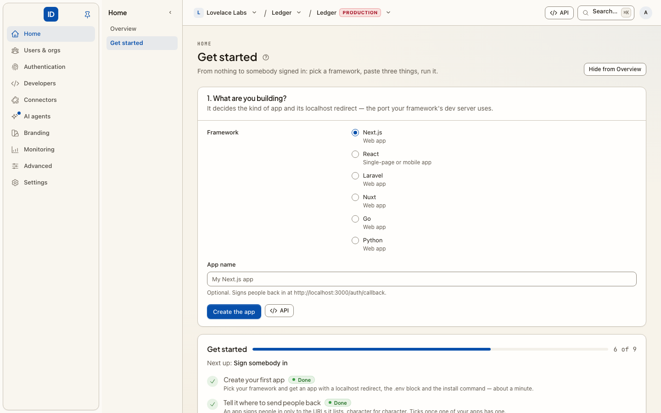Screen dimensions: 661x413
Task: Click the Done badge for Create your first app
Action: coord(302,380)
